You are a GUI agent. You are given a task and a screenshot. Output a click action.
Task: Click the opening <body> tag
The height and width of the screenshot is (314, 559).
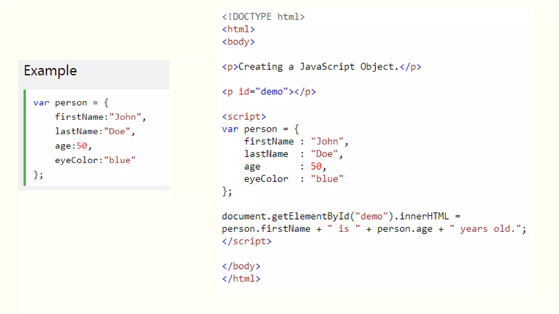(x=238, y=42)
